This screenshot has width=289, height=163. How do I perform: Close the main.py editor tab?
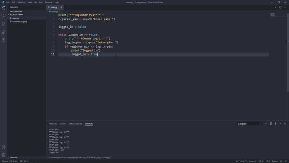[x=61, y=7]
